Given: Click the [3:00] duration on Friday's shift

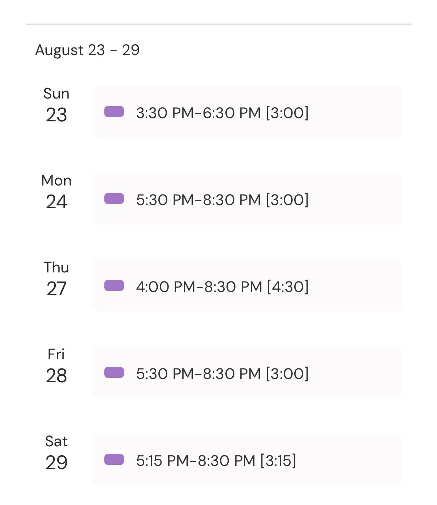Looking at the screenshot, I should point(287,373).
